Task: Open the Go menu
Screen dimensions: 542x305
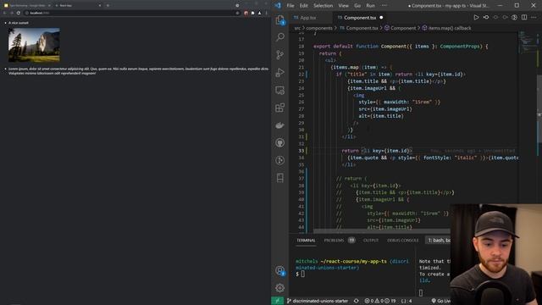Action: (357, 6)
